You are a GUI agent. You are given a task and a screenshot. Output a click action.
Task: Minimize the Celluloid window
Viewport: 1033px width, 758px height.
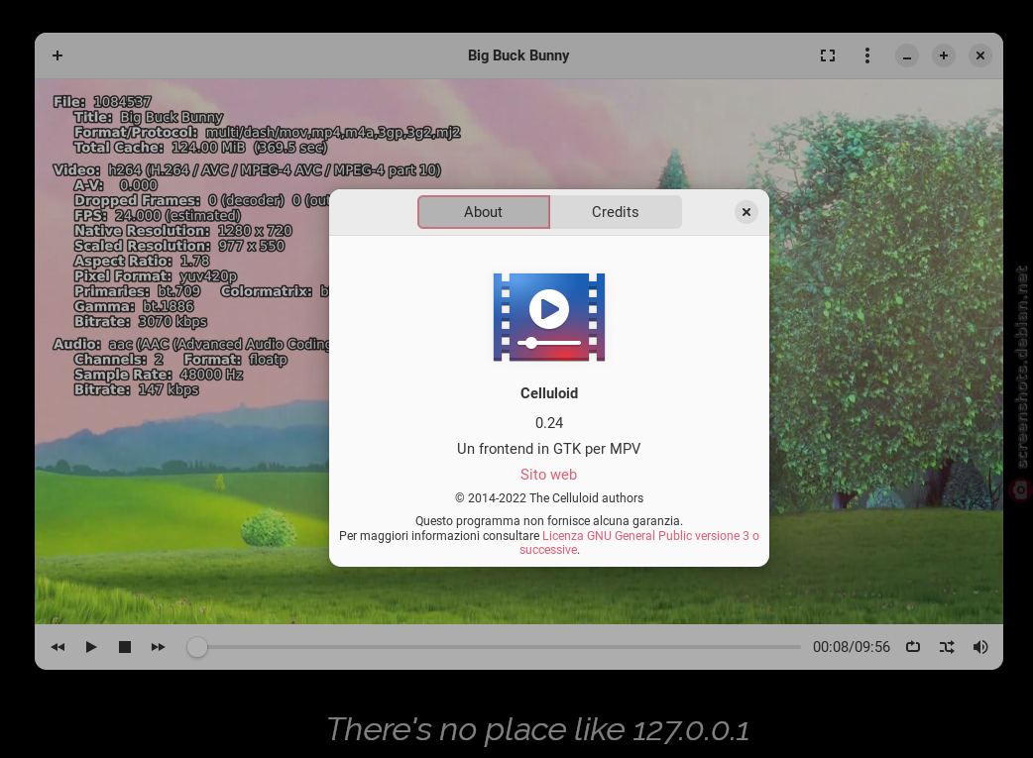point(906,55)
